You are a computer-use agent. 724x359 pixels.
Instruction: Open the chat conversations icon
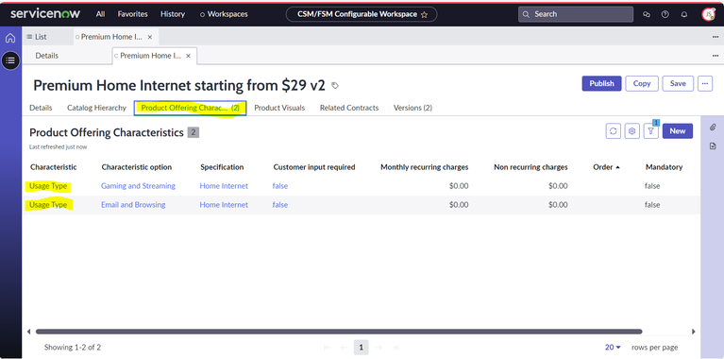point(647,14)
